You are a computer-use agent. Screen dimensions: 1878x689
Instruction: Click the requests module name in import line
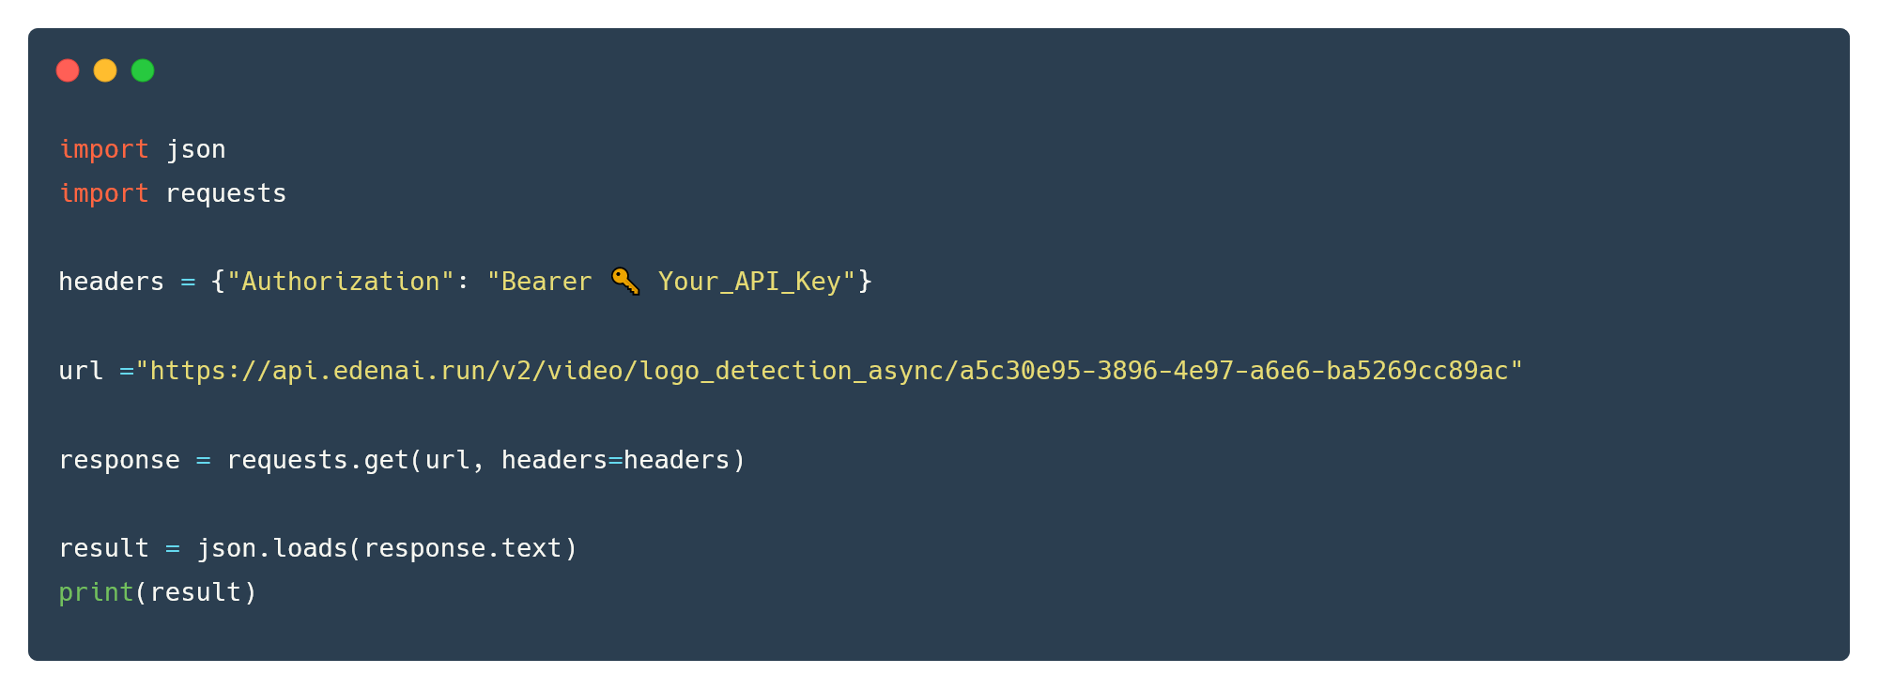[x=225, y=193]
